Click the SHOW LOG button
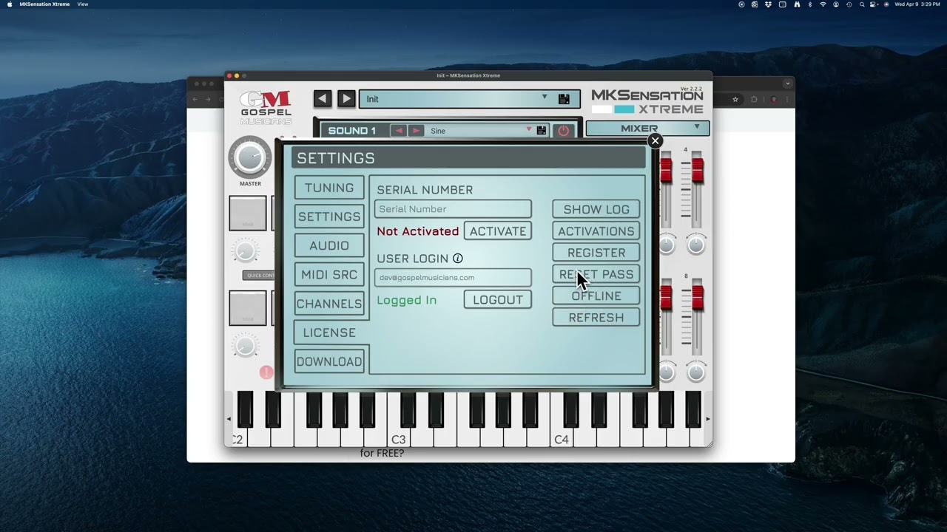 pos(596,210)
